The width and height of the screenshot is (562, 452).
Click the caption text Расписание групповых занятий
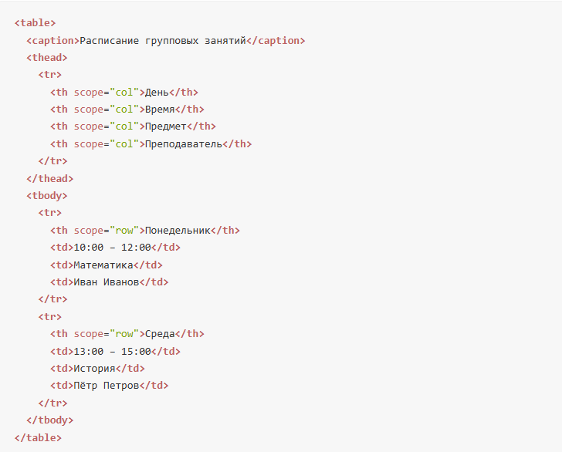[163, 40]
